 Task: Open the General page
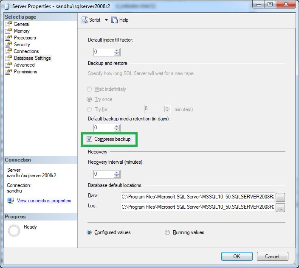22,24
